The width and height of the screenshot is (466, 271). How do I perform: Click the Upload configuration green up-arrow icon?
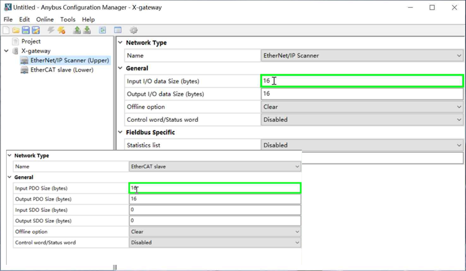tap(77, 30)
